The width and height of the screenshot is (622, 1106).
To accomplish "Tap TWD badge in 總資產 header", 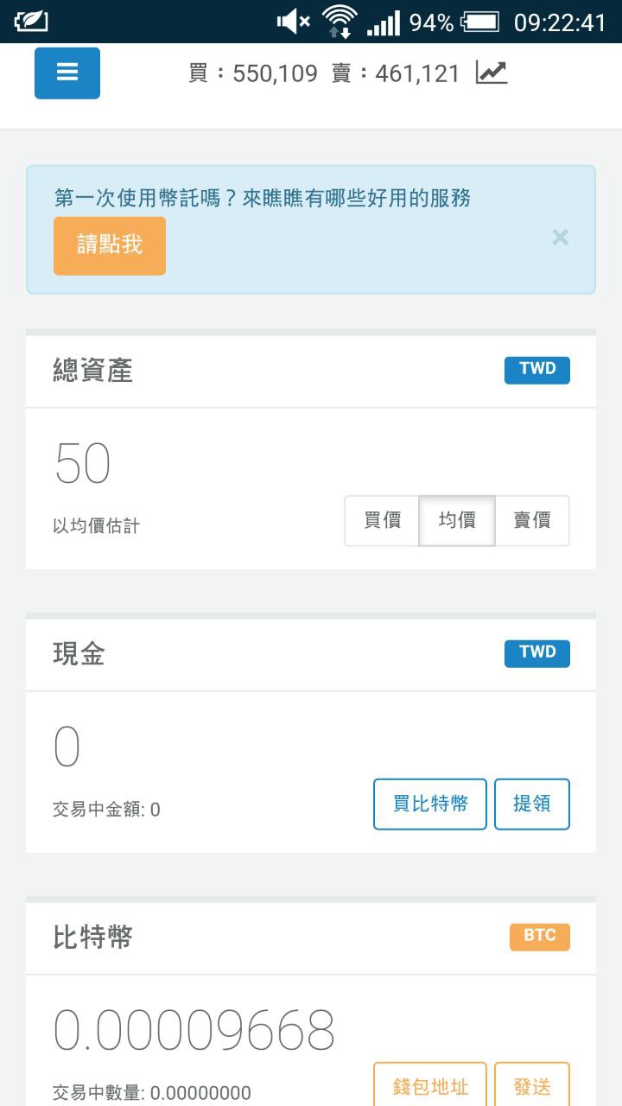I will click(537, 370).
